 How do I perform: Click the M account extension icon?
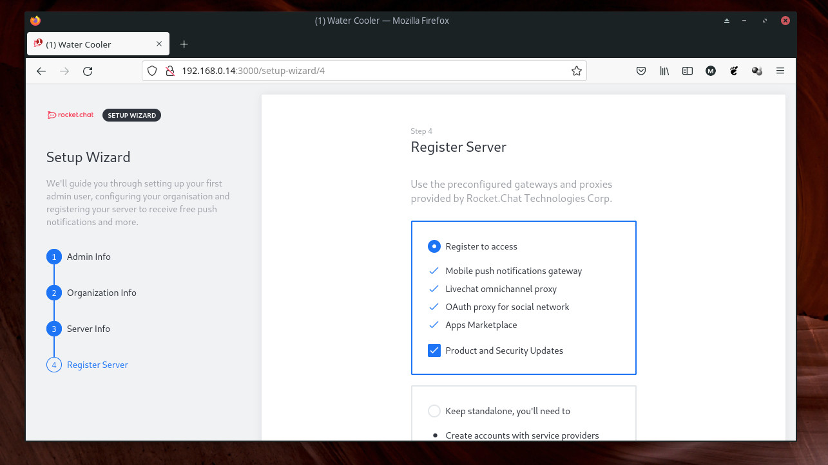(x=711, y=71)
